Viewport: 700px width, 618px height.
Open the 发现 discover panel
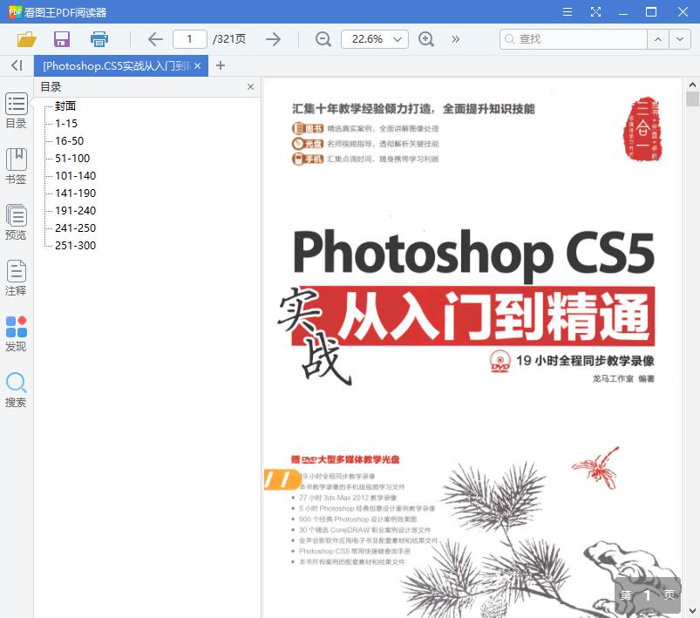(16, 334)
